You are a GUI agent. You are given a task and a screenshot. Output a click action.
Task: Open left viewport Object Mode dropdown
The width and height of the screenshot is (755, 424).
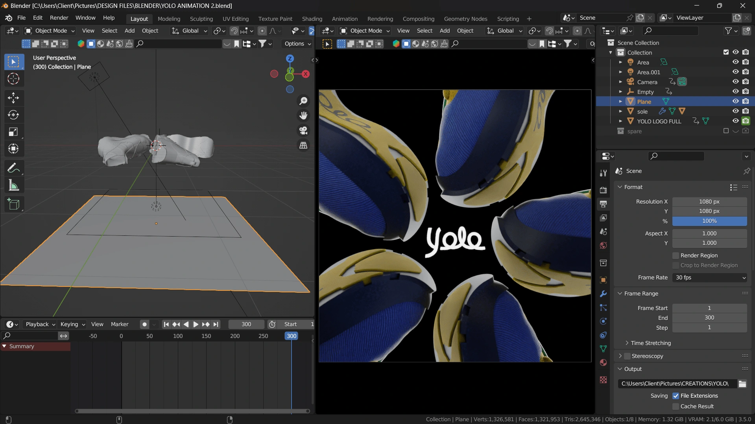50,31
